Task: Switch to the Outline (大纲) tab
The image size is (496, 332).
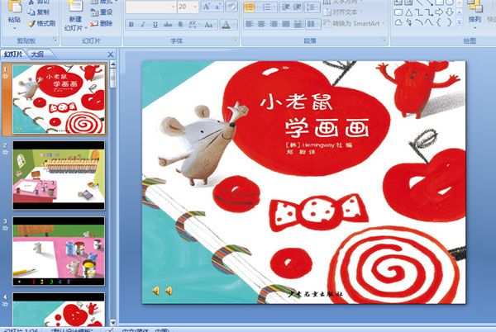Action: click(x=36, y=55)
